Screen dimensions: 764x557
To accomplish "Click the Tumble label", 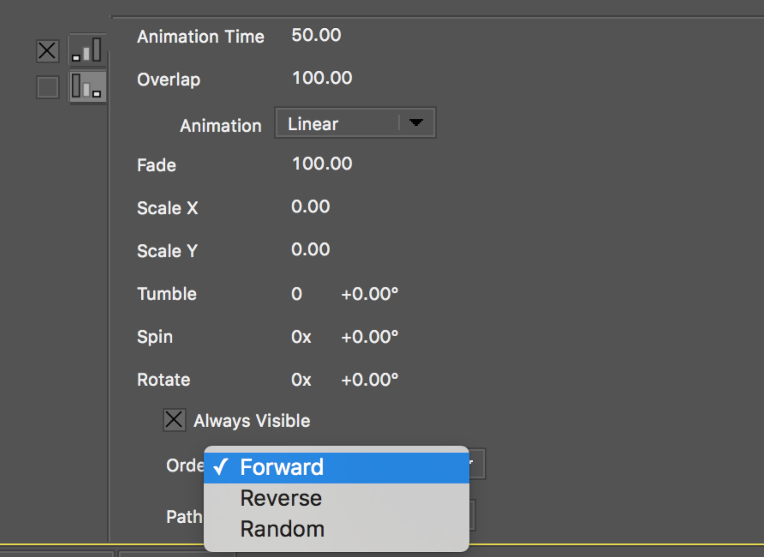I will tap(167, 294).
